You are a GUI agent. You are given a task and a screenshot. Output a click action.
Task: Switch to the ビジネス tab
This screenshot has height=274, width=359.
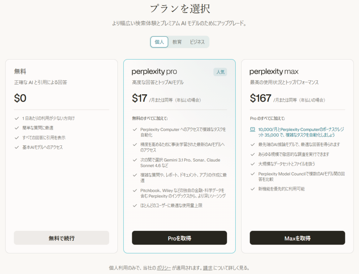197,42
